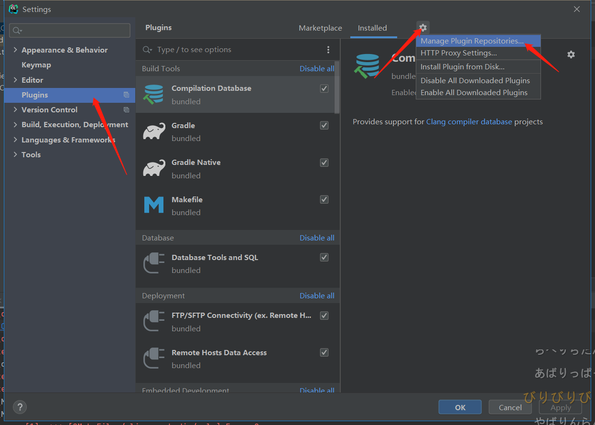Click the project-level icon beside Version Control
This screenshot has width=595, height=425.
click(126, 110)
